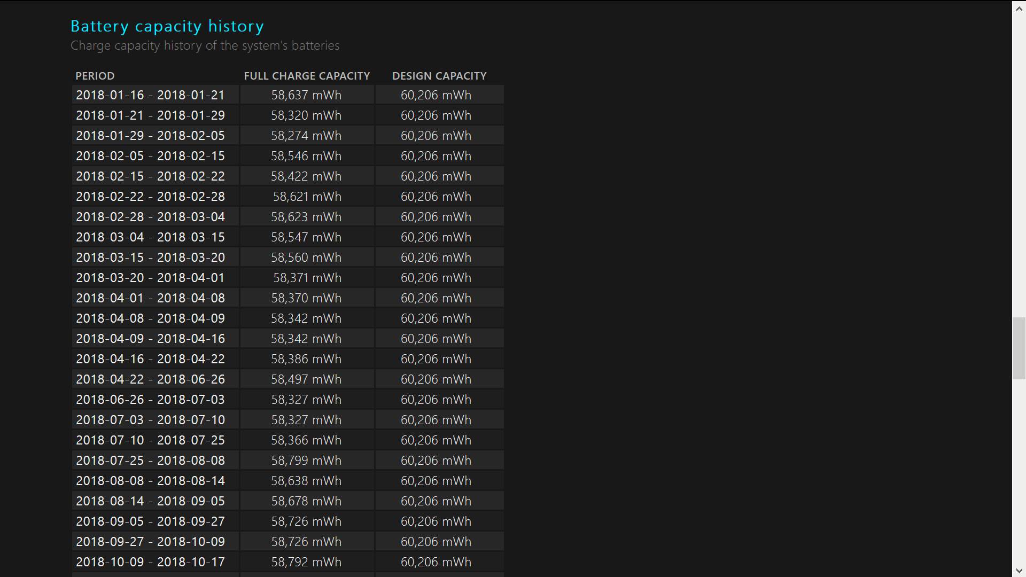Image resolution: width=1026 pixels, height=577 pixels.
Task: Click the vertical scrollbar thumb
Action: coord(1019,348)
